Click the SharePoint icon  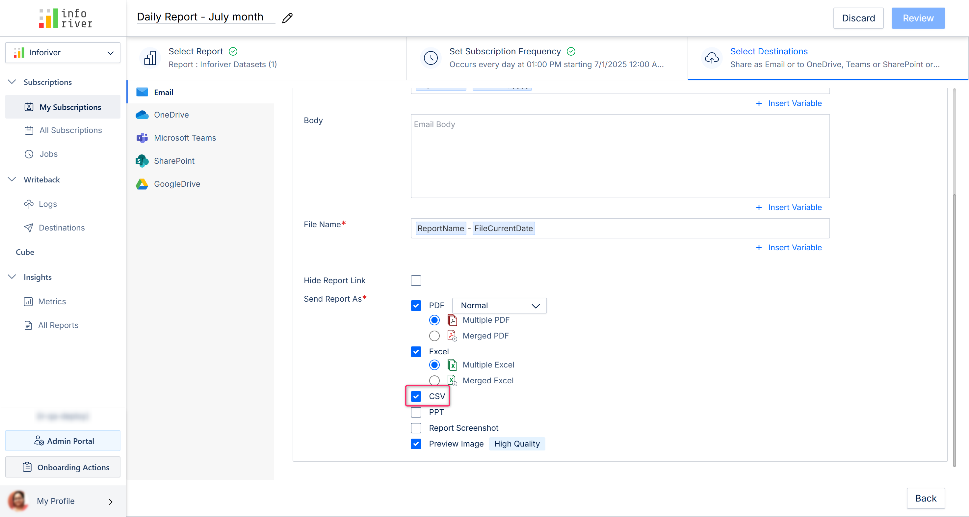[142, 161]
